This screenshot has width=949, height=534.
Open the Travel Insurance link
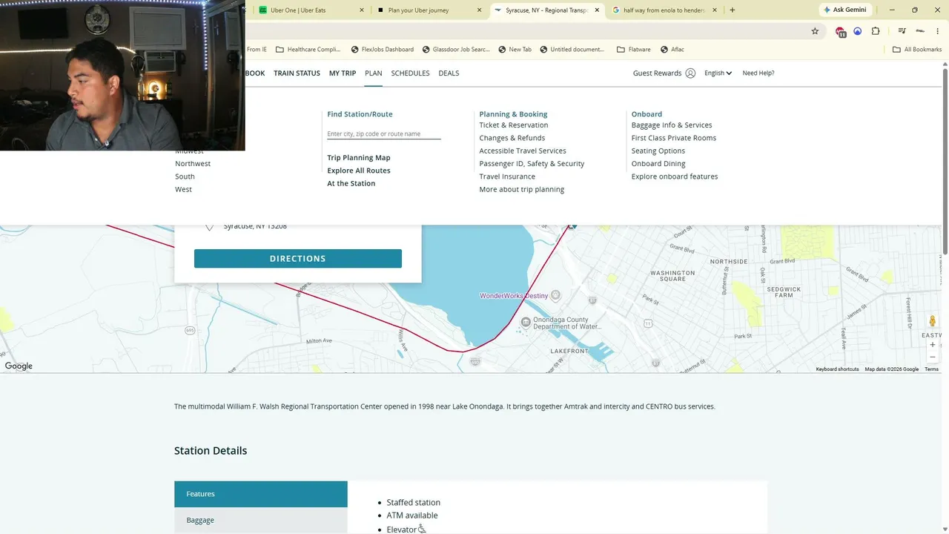(507, 177)
